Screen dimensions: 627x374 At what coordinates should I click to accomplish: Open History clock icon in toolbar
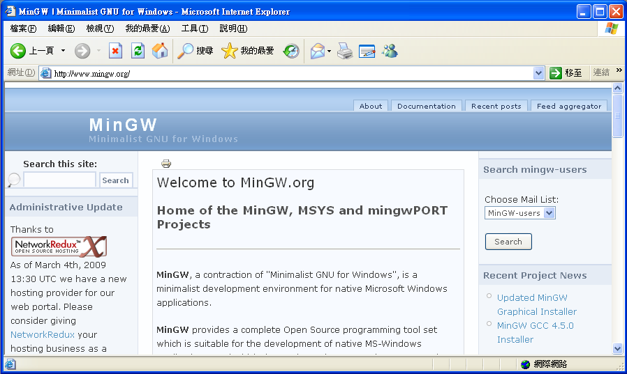[291, 51]
